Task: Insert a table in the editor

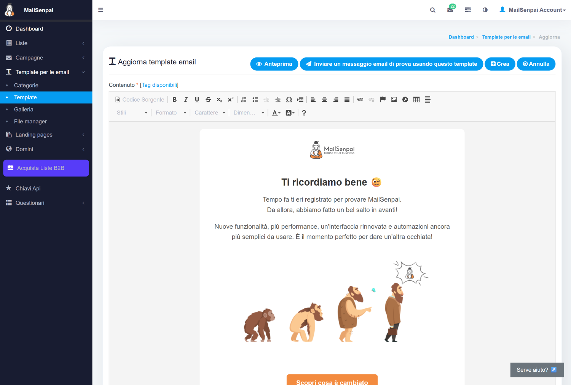Action: click(416, 100)
